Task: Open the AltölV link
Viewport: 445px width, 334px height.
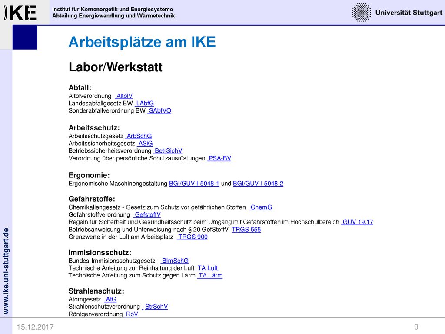Action: click(124, 96)
